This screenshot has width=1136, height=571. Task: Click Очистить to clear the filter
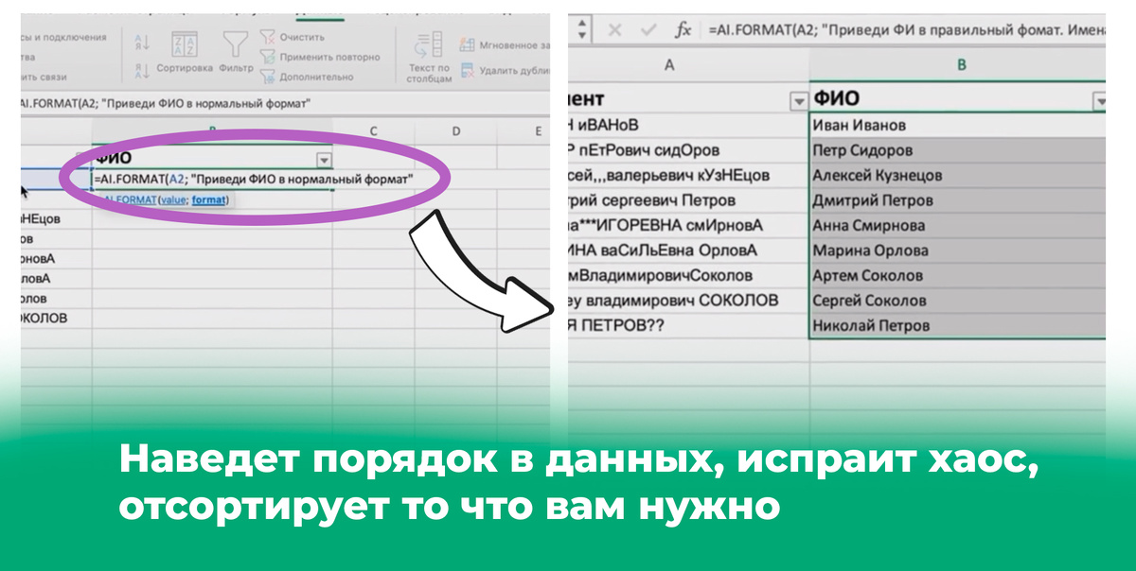(293, 38)
